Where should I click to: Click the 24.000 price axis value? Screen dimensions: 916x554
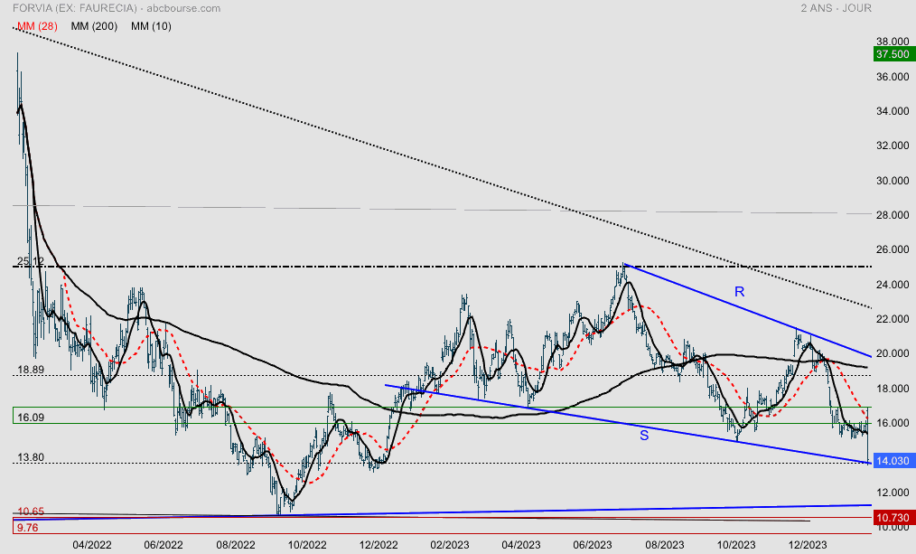(x=893, y=285)
